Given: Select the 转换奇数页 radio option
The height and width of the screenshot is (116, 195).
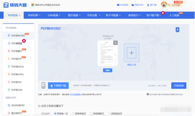Looking at the screenshot, I should (73, 114).
